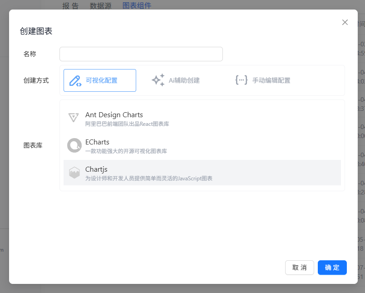The width and height of the screenshot is (365, 293).
Task: Switch to the 报告 tab behind dialog
Action: tap(70, 5)
